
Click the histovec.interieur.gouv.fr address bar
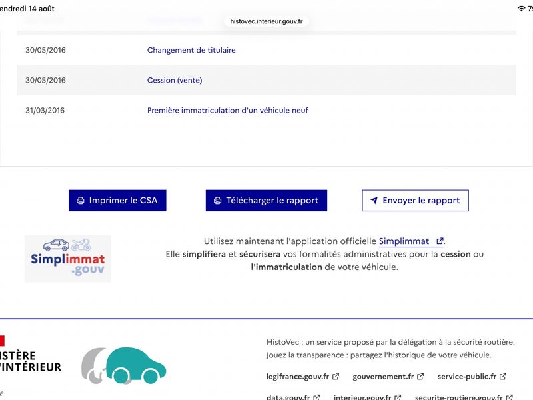point(266,21)
